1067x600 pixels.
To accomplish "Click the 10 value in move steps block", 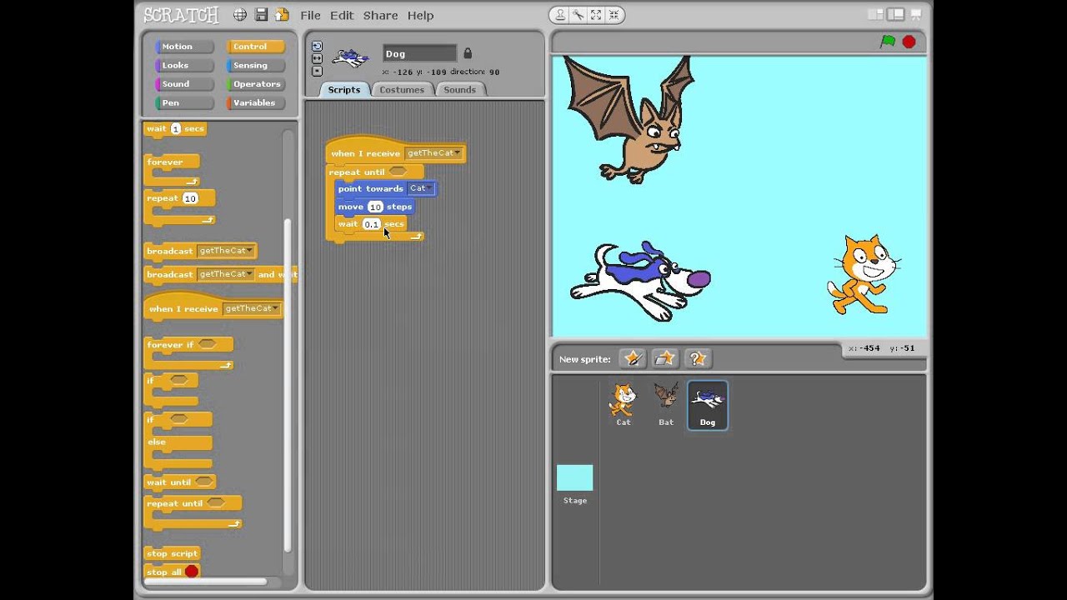I will pyautogui.click(x=375, y=207).
